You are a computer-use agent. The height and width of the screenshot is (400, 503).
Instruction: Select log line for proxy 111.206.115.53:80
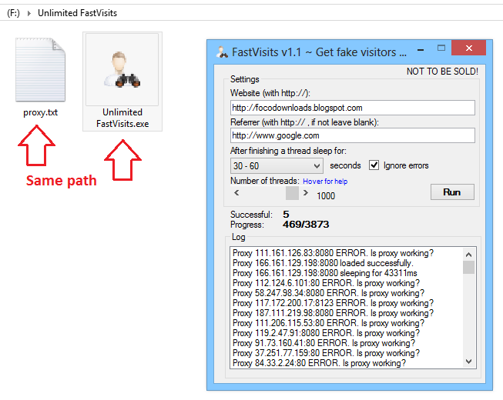pos(328,323)
